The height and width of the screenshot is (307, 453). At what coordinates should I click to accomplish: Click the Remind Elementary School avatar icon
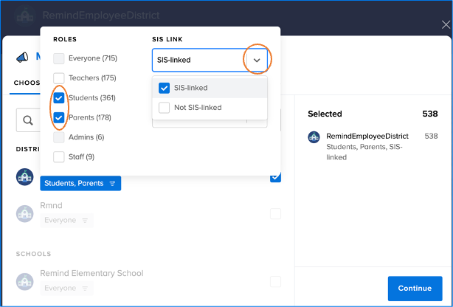pyautogui.click(x=25, y=280)
